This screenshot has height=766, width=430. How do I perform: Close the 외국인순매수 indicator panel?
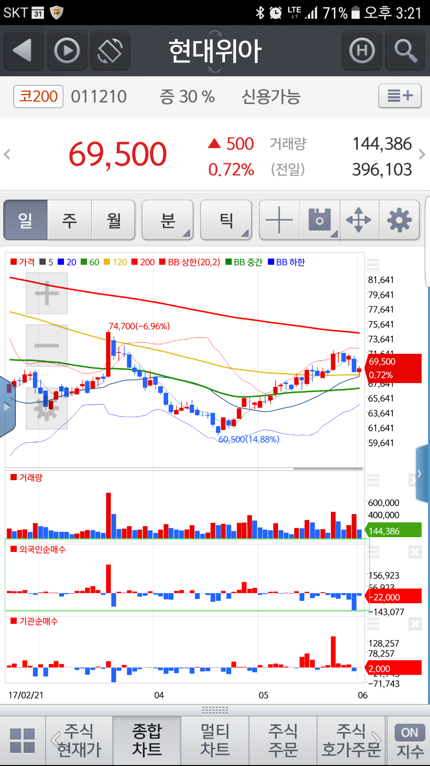[x=415, y=552]
